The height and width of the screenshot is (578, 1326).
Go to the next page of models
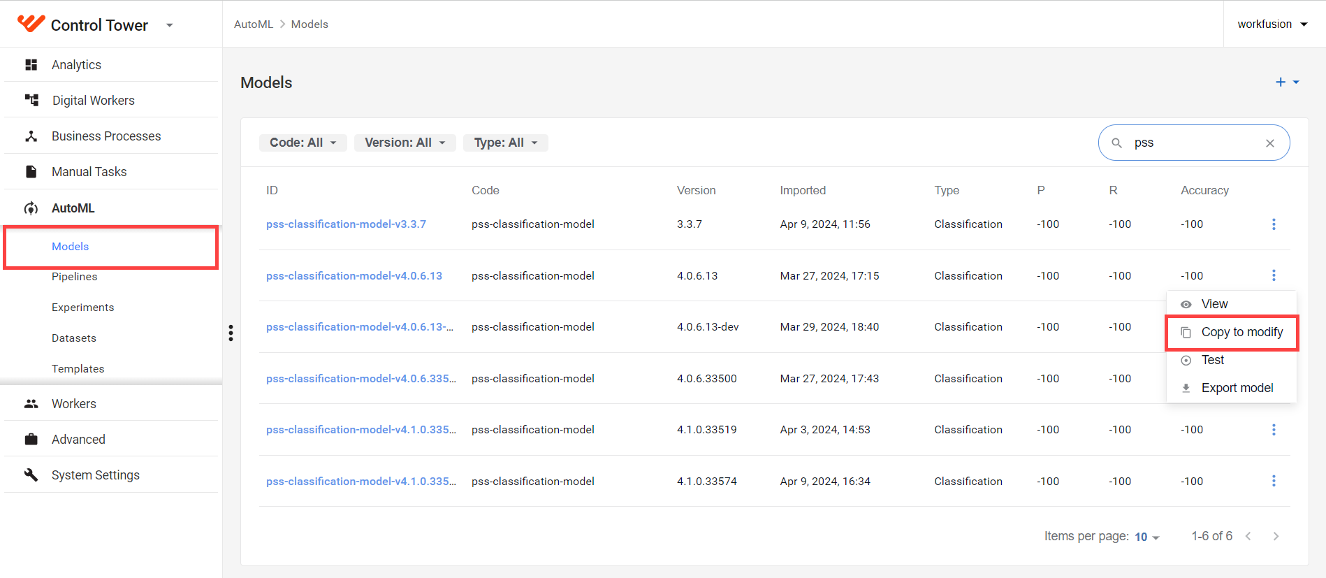[1276, 536]
